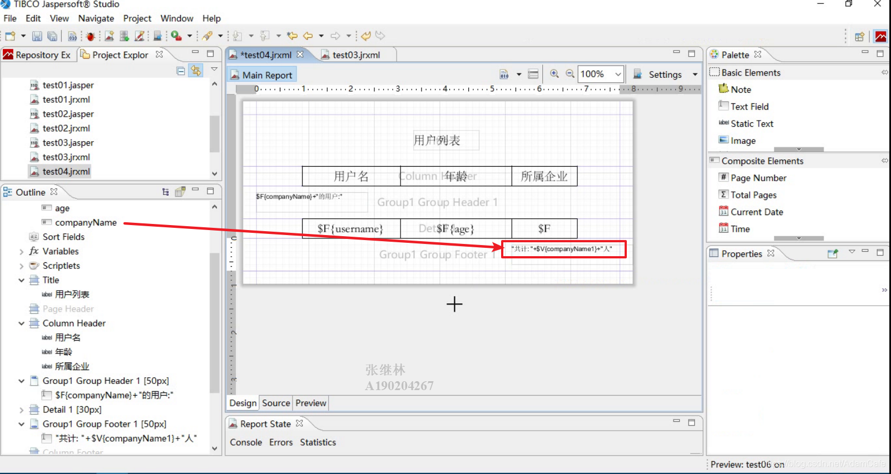Screen dimensions: 891x474
Task: Click the band layout icon beside zoom tools
Action: 533,74
